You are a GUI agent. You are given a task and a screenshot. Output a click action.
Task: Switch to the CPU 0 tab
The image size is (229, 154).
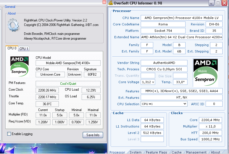point(12,48)
